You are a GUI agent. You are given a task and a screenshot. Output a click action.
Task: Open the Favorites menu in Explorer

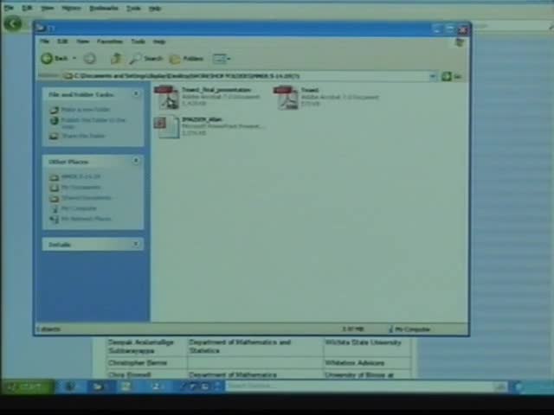point(110,41)
